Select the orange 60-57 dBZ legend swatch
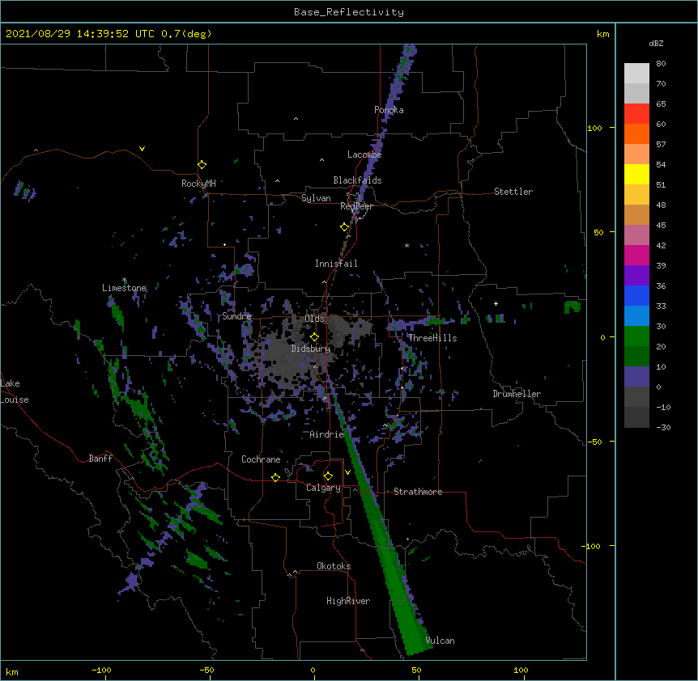The height and width of the screenshot is (681, 698). 636,133
